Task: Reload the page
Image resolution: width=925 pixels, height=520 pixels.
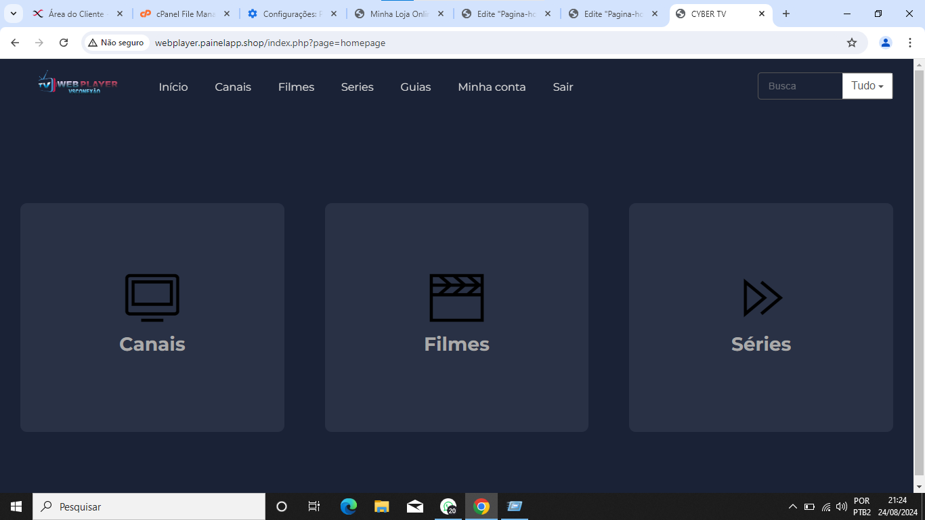Action: [x=63, y=42]
